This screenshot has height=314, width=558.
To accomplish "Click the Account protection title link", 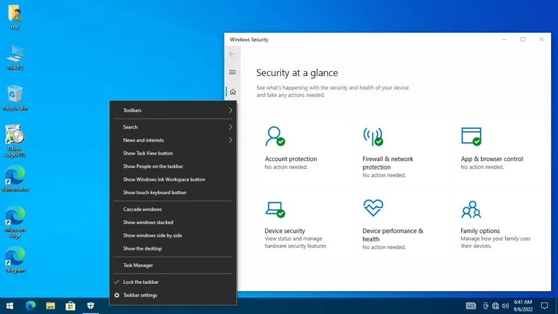I will click(291, 159).
